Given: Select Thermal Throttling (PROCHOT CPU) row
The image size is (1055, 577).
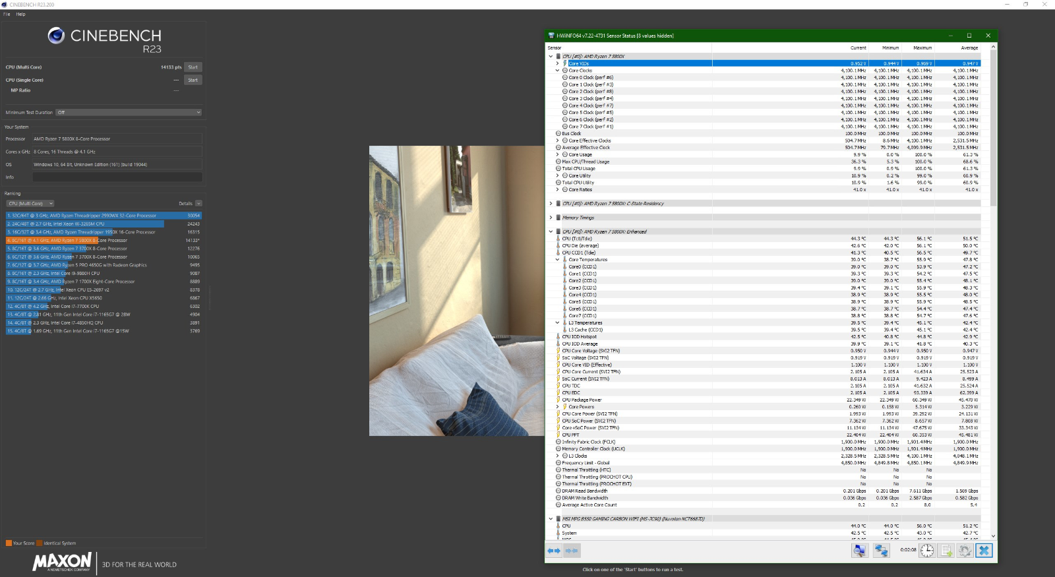Looking at the screenshot, I should point(764,477).
